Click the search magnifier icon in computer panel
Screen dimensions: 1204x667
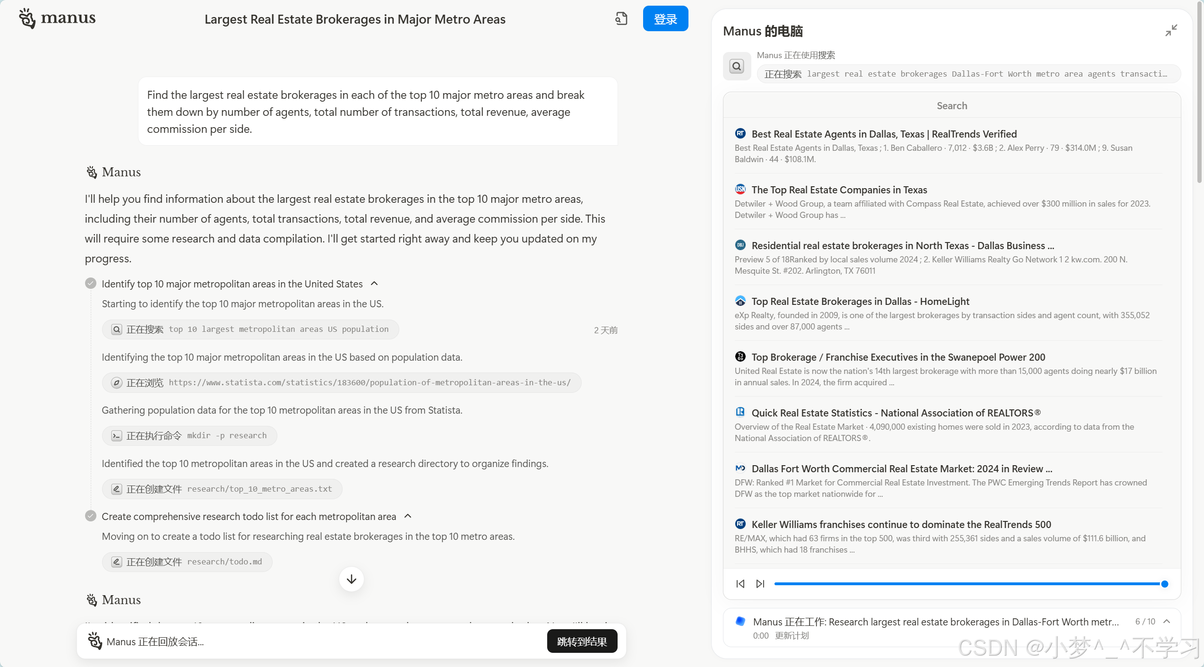pyautogui.click(x=737, y=66)
